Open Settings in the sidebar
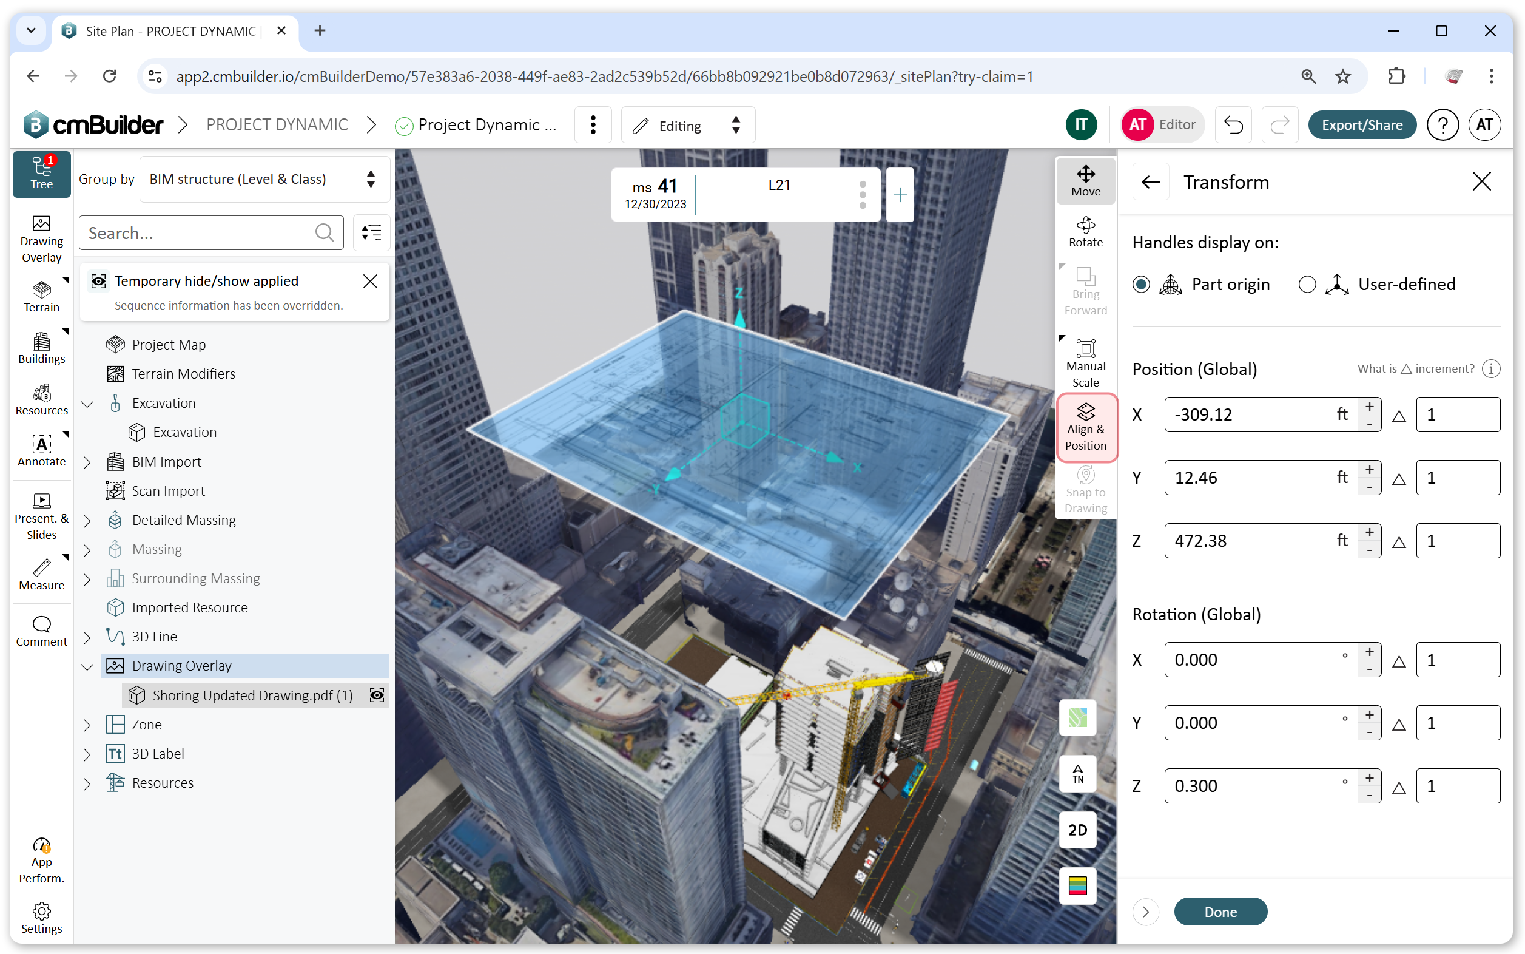 click(42, 918)
